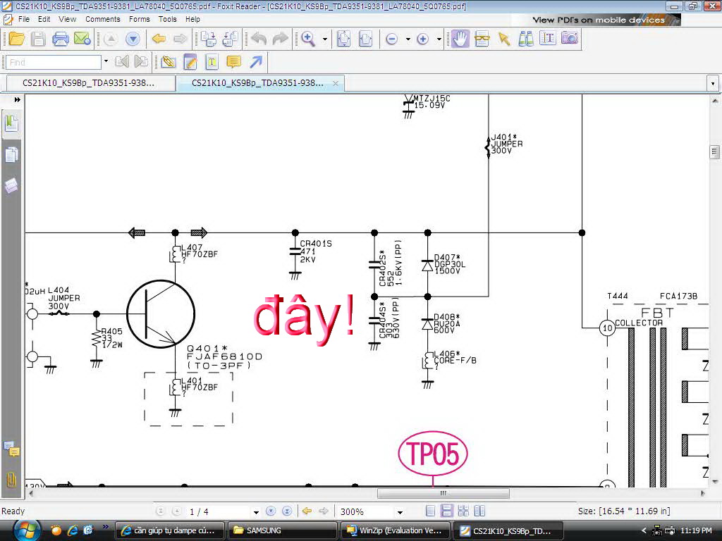The width and height of the screenshot is (722, 541).
Task: Open the Comments side panel
Action: point(11,449)
